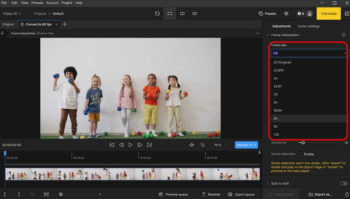This screenshot has height=199, width=350.
Task: Choose 120 in the frame rate list
Action: (276, 134)
